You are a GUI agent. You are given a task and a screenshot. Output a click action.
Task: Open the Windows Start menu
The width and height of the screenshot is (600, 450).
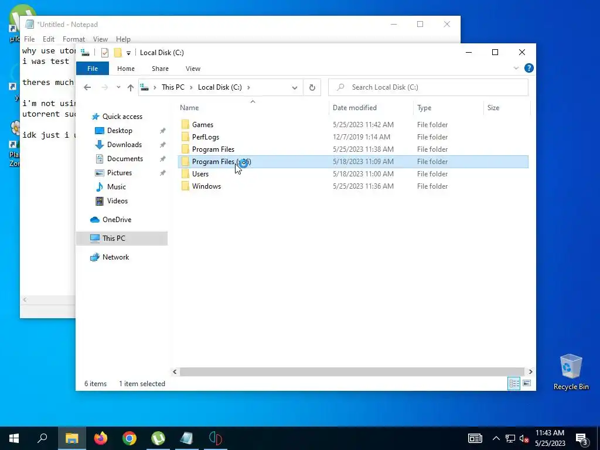pos(14,438)
